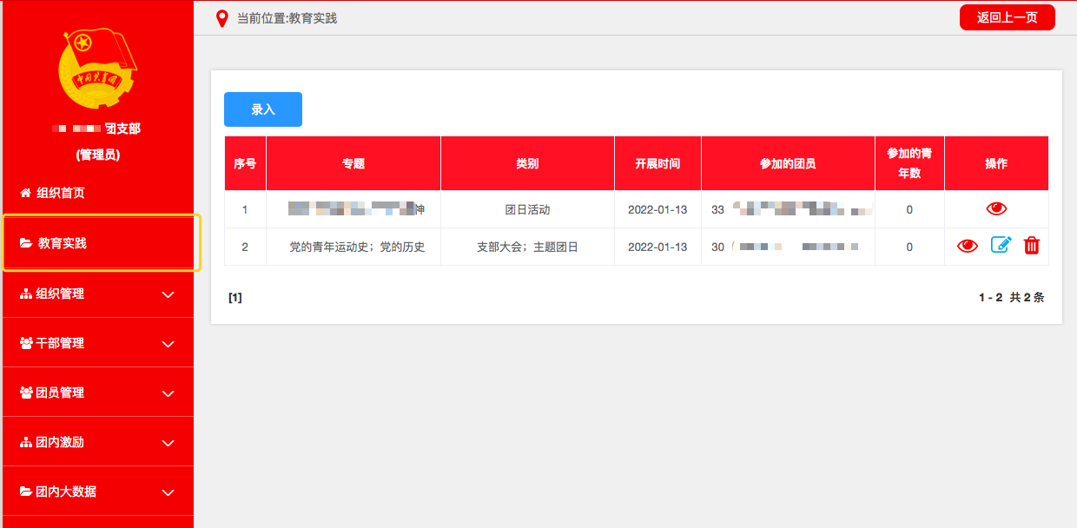
Task: Open the 组织管理 menu label
Action: pyautogui.click(x=60, y=294)
